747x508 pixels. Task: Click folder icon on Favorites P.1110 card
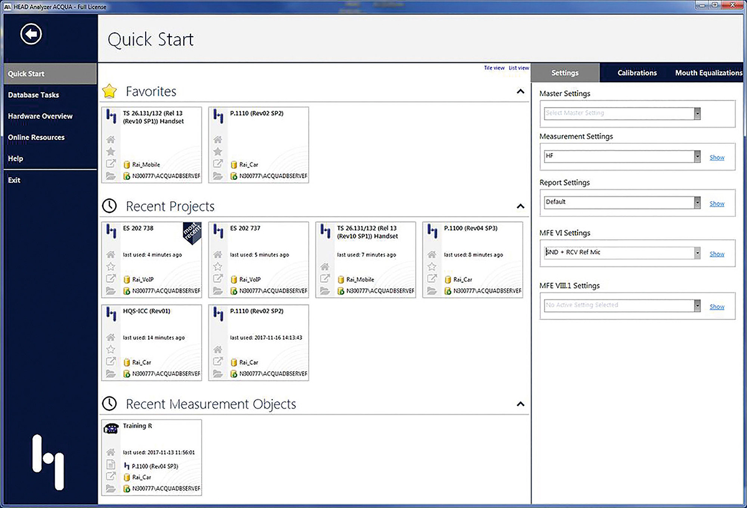point(218,176)
